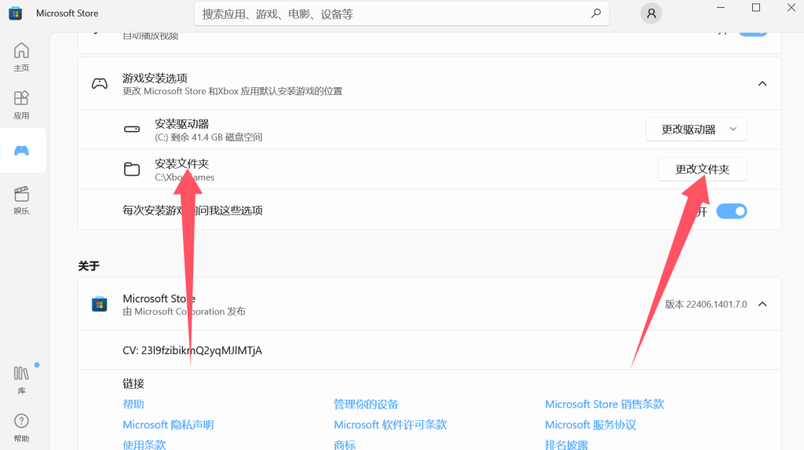
Task: Click in the search box 搜索应用、游戏、电影、设备等
Action: (401, 14)
